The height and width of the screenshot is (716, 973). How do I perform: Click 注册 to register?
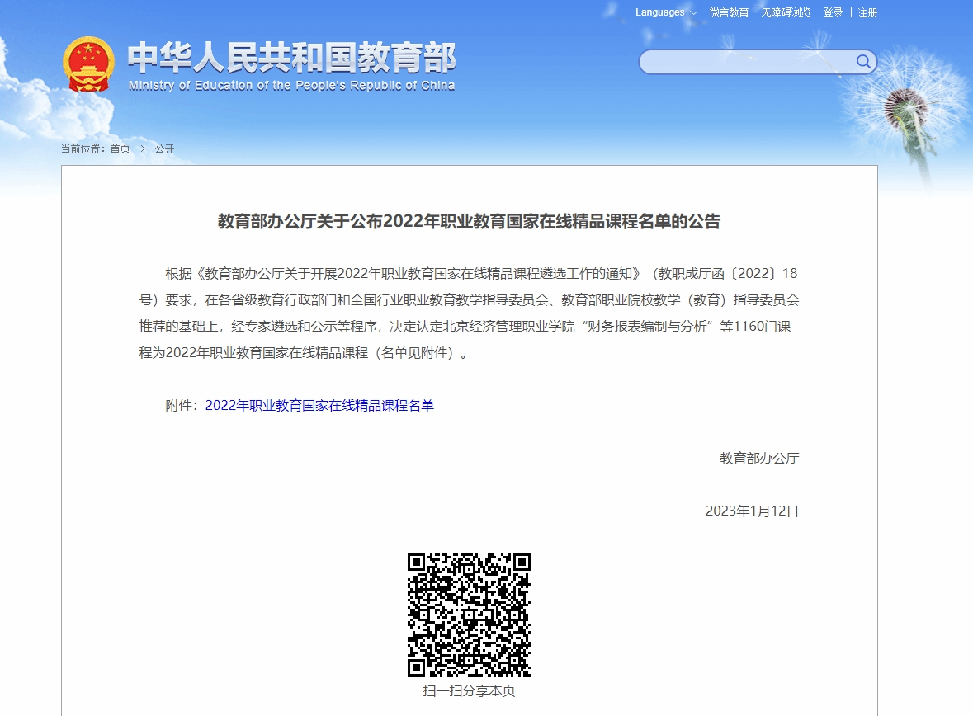pyautogui.click(x=867, y=13)
